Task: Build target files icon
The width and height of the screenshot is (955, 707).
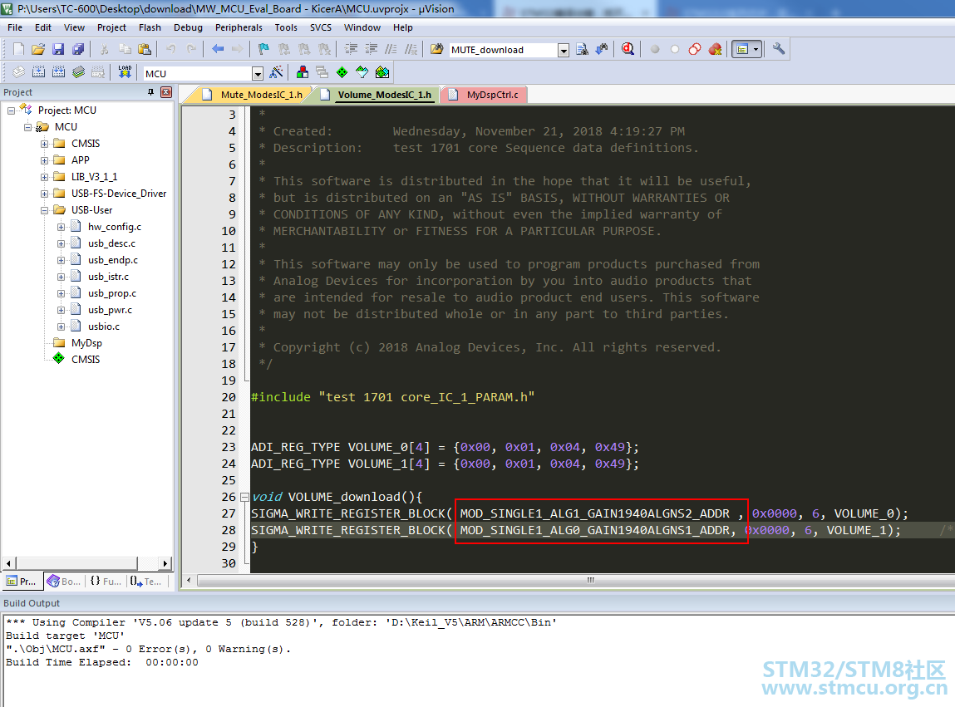Action: click(38, 72)
